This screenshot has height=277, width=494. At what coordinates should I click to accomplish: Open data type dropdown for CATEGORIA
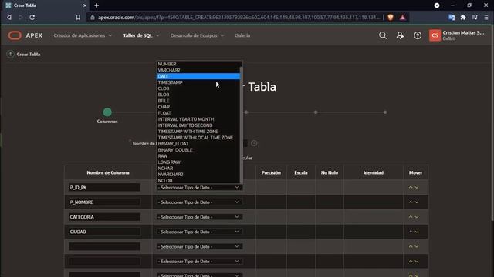pos(199,217)
